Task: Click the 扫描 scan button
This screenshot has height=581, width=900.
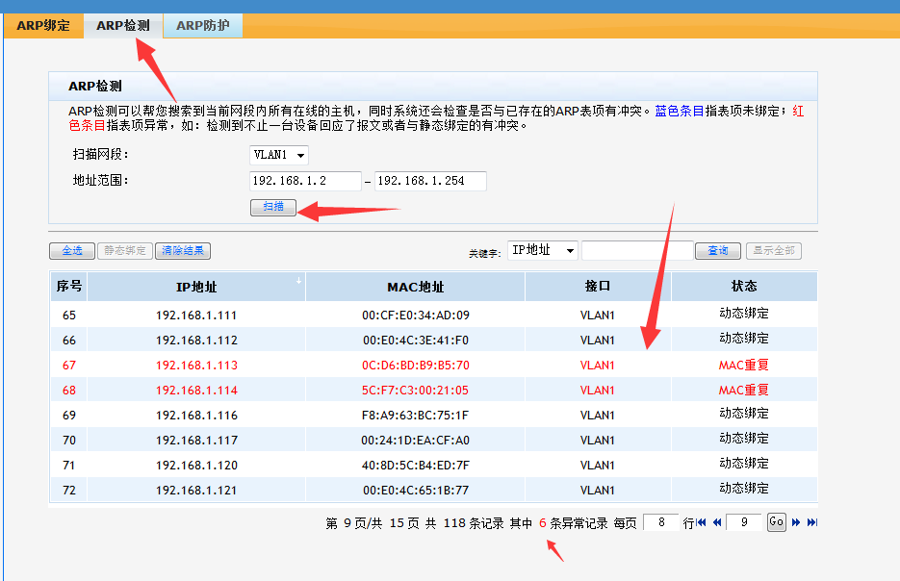Action: tap(272, 207)
